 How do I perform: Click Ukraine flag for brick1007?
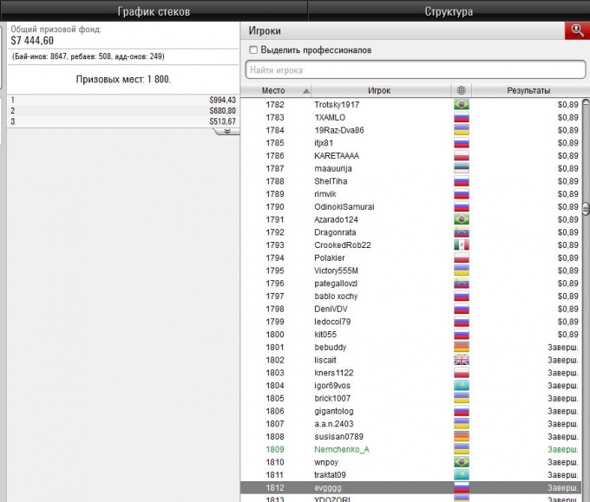[462, 398]
